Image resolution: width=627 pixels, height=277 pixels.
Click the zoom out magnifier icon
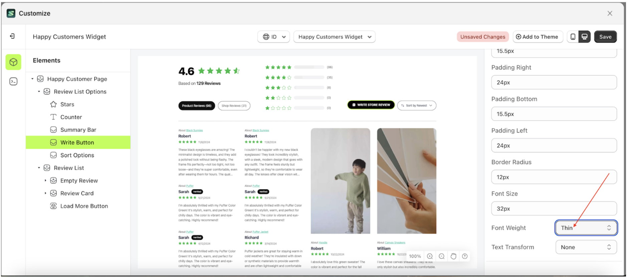pos(441,256)
